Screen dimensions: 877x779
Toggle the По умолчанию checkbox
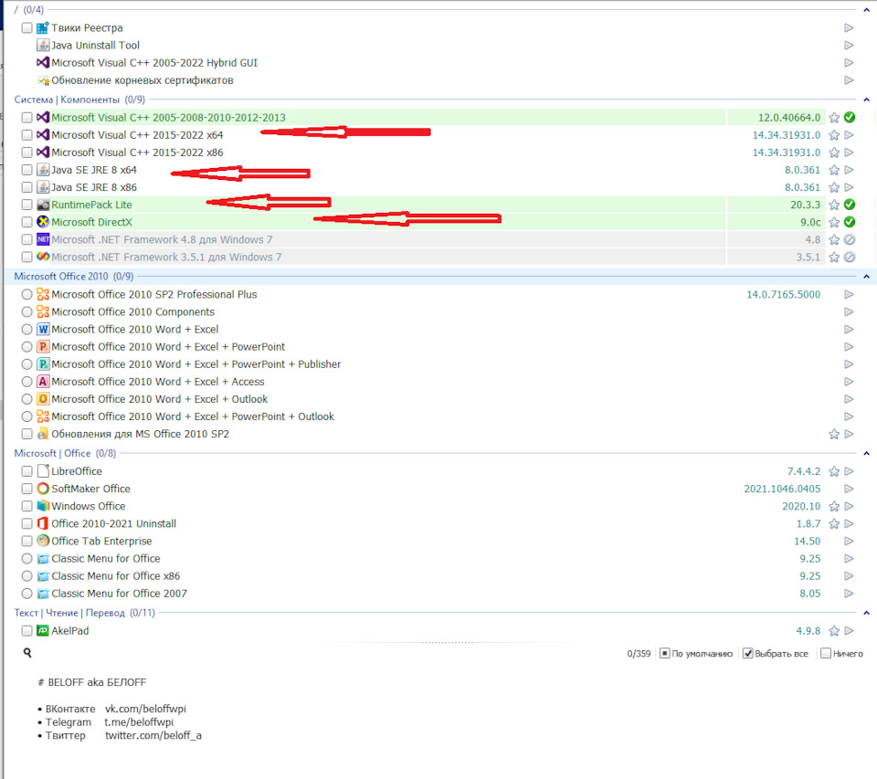(x=664, y=653)
